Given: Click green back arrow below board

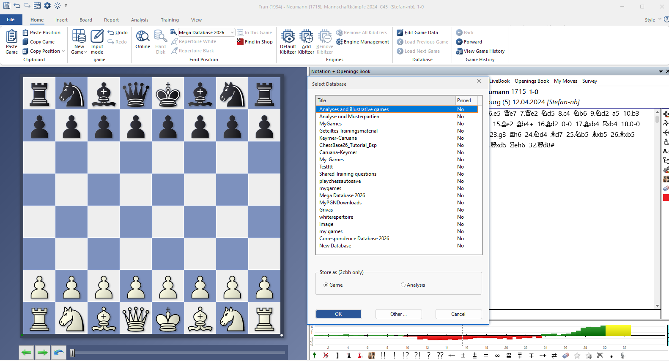Looking at the screenshot, I should point(26,353).
